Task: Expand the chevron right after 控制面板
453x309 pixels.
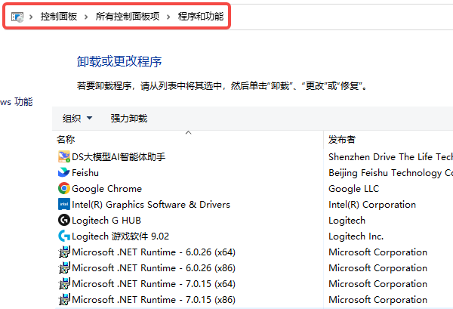Action: coord(85,17)
